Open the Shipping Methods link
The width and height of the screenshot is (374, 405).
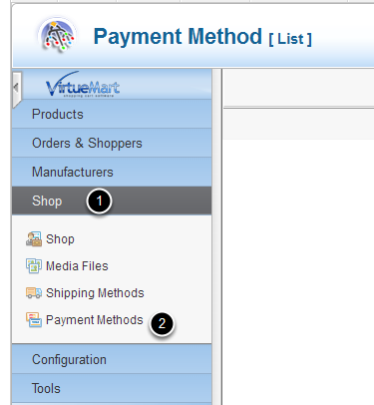click(95, 293)
